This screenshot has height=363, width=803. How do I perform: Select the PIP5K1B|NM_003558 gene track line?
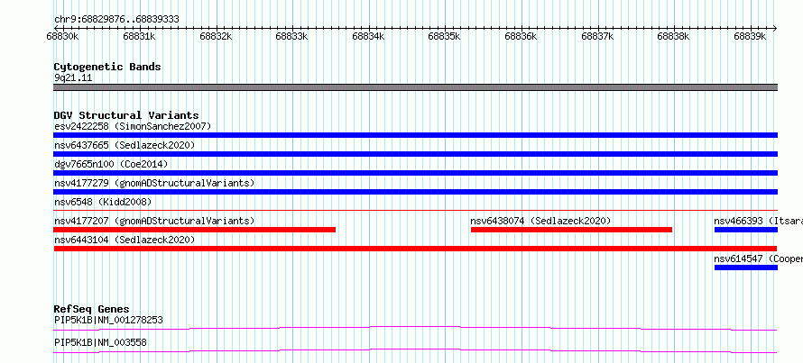click(x=415, y=350)
